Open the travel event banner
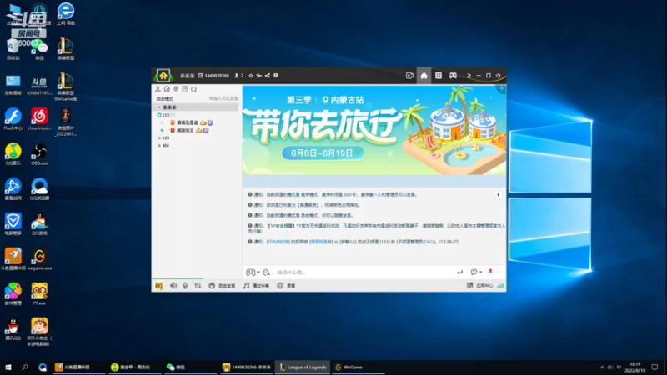 (x=374, y=130)
